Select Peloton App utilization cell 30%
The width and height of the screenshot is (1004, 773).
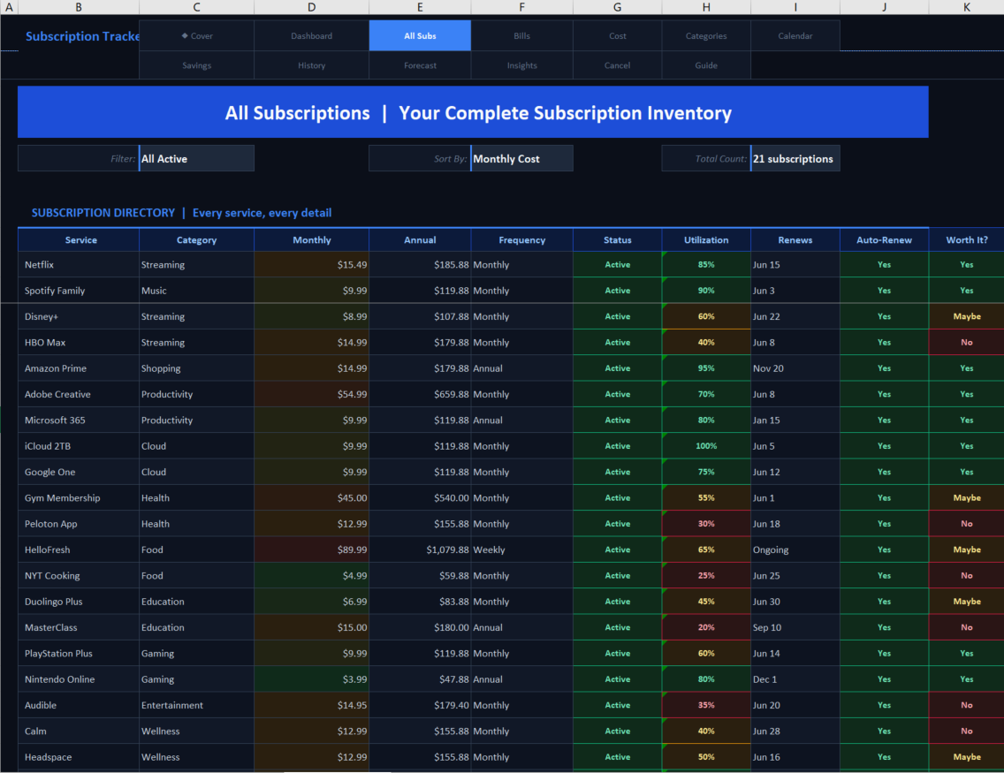[x=706, y=524]
